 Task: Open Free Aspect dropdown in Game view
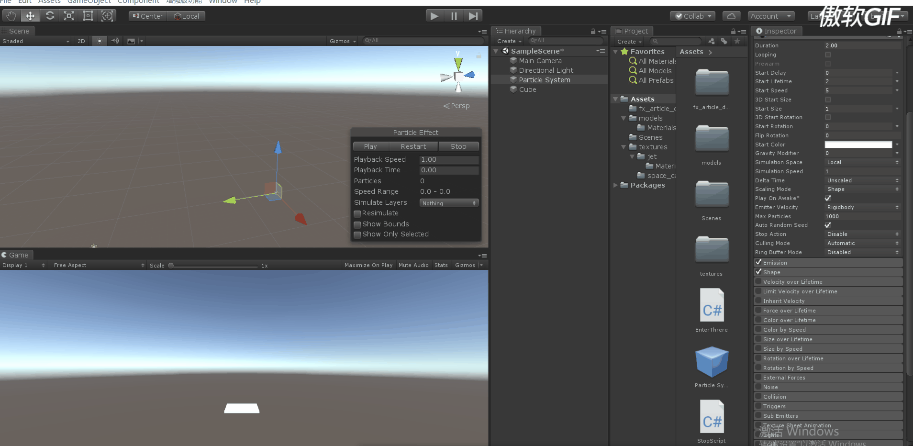point(99,265)
